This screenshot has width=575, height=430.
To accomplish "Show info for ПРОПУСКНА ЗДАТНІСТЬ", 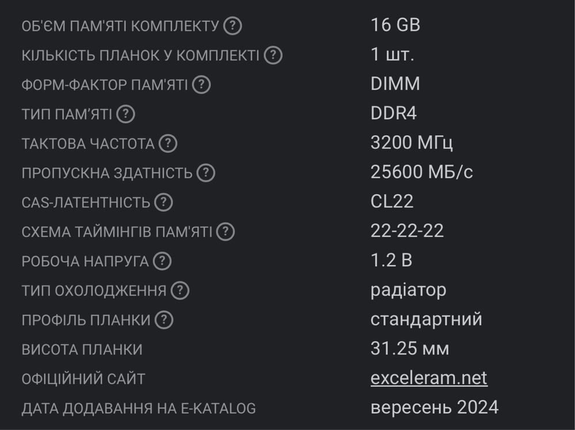I will click(x=205, y=173).
